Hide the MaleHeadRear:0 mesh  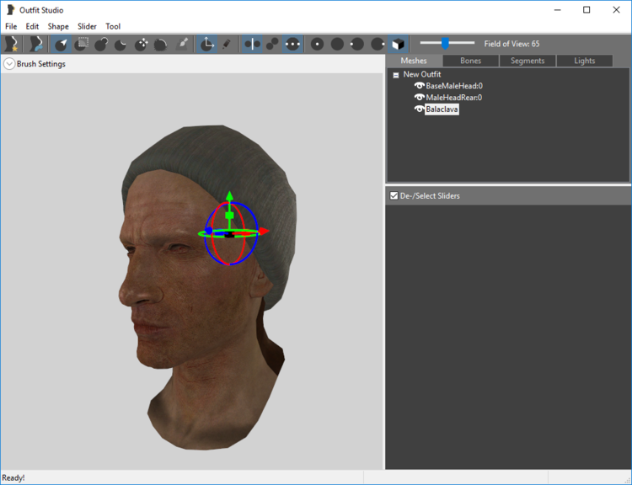[x=419, y=97]
